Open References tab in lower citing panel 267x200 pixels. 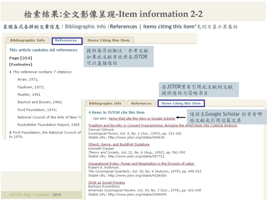tap(141, 103)
